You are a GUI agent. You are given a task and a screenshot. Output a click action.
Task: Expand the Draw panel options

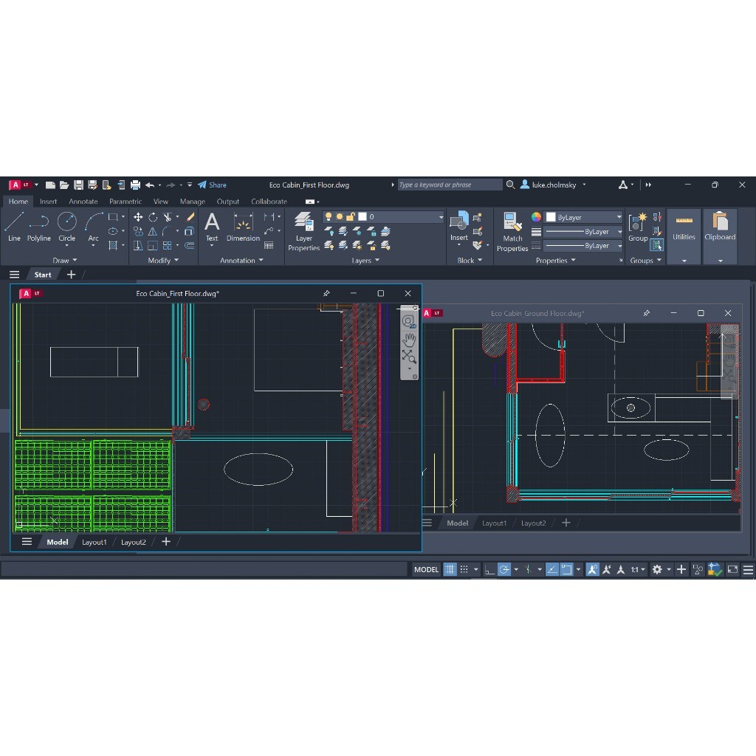[65, 261]
